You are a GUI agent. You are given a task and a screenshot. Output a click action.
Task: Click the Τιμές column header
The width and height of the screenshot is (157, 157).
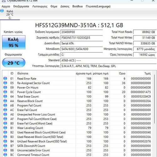(x=139, y=73)
